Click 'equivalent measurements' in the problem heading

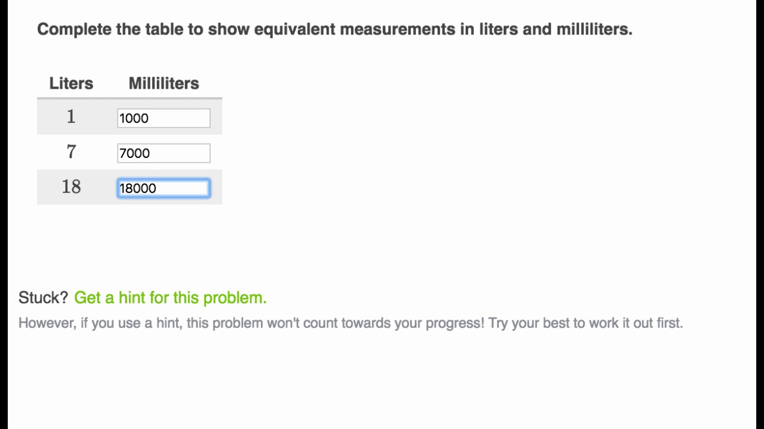355,29
